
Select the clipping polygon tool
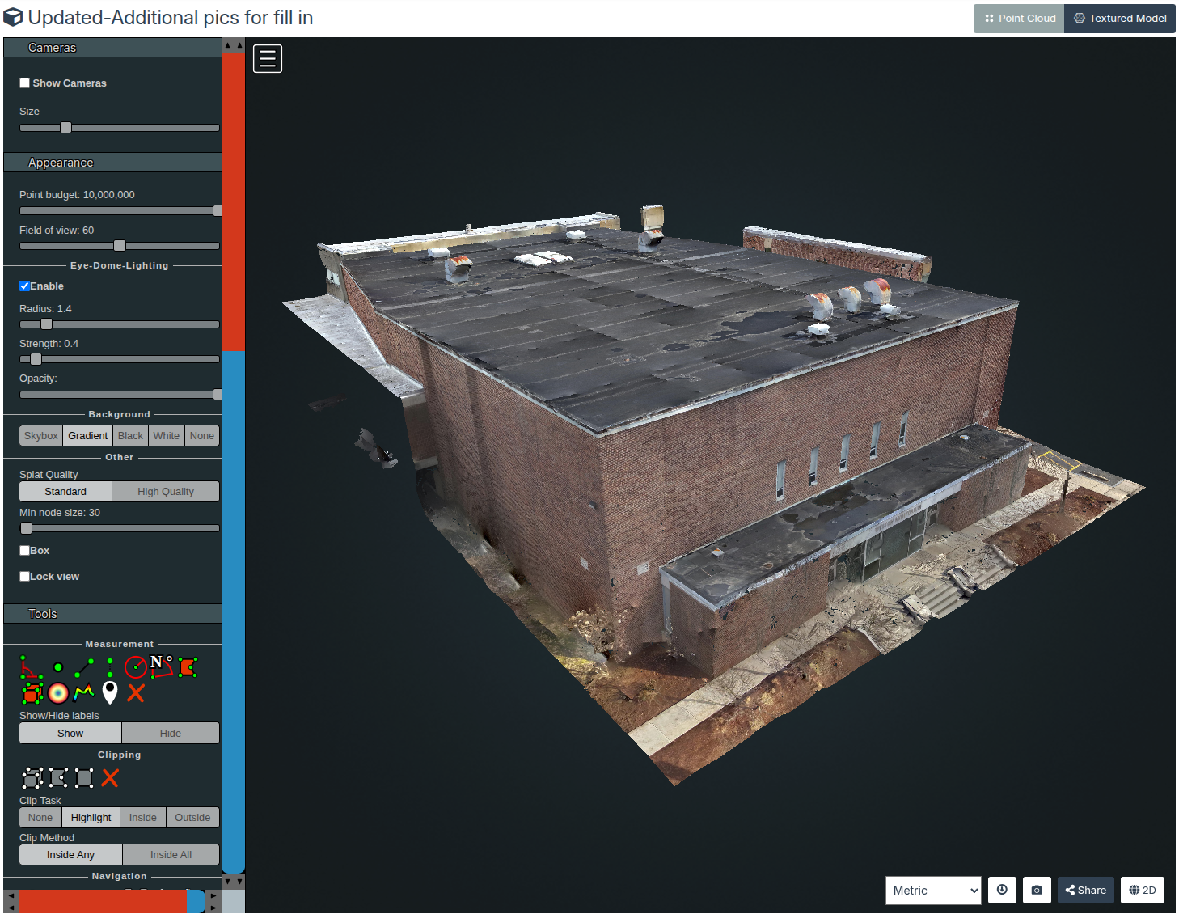58,778
